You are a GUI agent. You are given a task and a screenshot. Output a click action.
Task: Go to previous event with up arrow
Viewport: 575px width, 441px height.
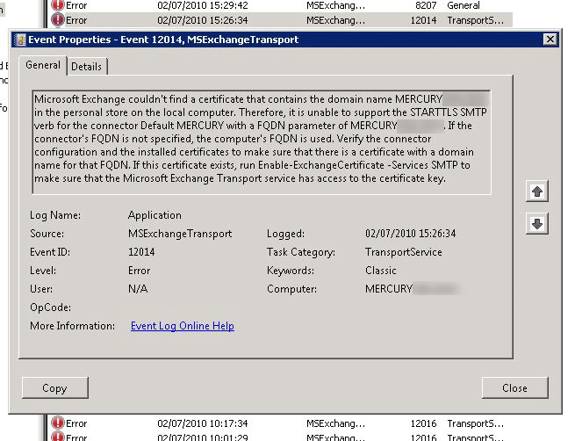pos(537,192)
